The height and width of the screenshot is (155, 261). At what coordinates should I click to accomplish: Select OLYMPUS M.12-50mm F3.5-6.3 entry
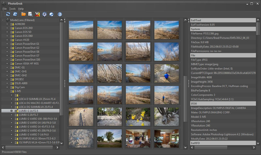click(37, 138)
